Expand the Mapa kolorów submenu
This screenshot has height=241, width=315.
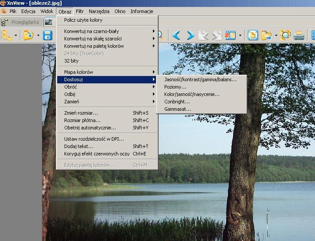pyautogui.click(x=107, y=72)
